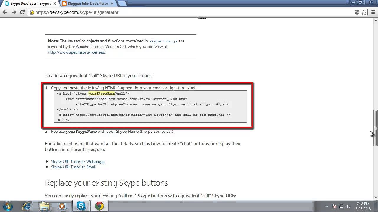The image size is (378, 212).
Task: Click the alt="Skype Me" style code line
Action: point(152,104)
